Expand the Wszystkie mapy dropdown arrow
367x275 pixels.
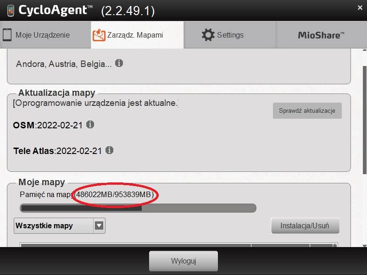99,225
